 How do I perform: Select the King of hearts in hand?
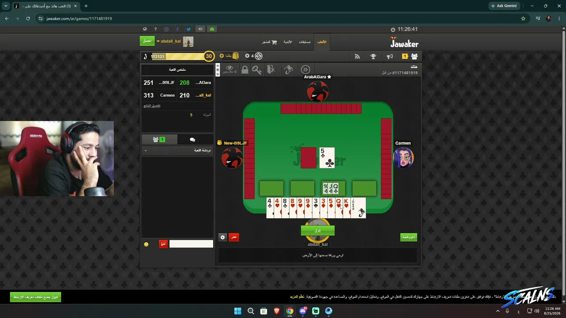pyautogui.click(x=347, y=208)
